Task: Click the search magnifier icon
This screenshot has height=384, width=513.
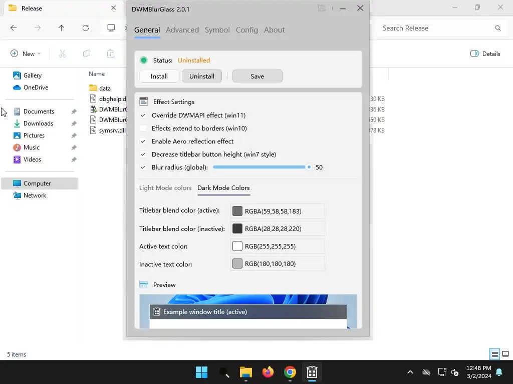Action: pos(497,28)
